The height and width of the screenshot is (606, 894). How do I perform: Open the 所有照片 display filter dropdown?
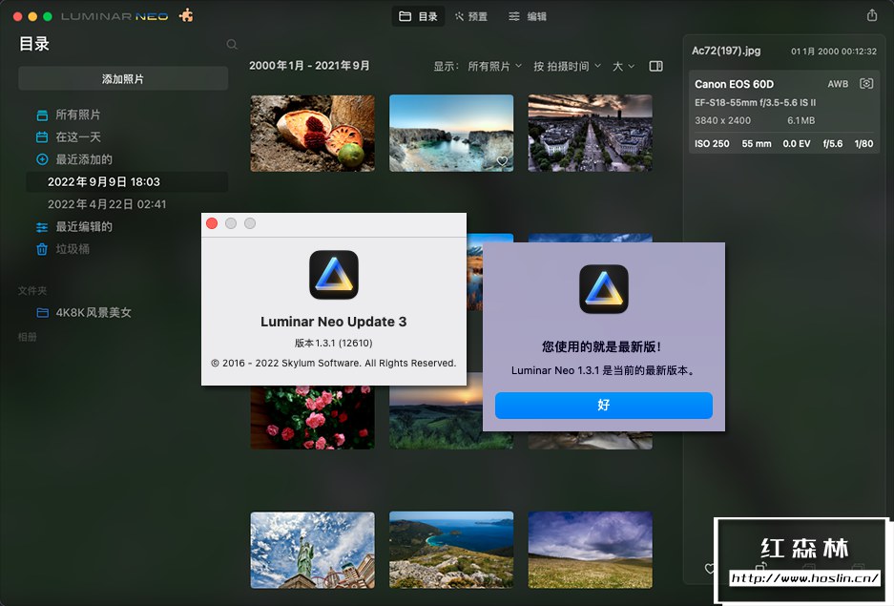494,66
